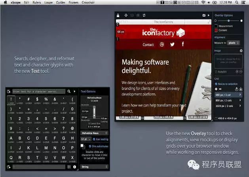
Task: Toggle the Dim substitutes checkbox
Action: pyautogui.click(x=89, y=146)
